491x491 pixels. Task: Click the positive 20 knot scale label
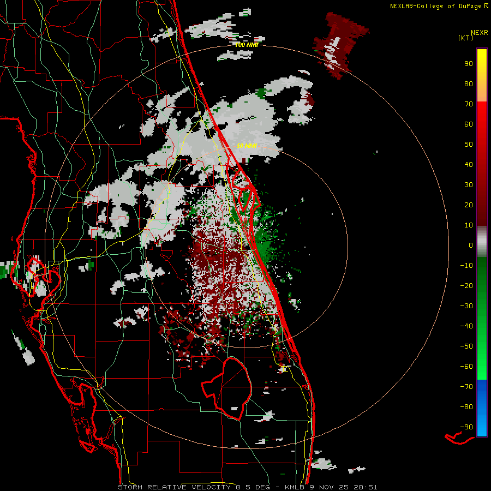[x=469, y=205]
